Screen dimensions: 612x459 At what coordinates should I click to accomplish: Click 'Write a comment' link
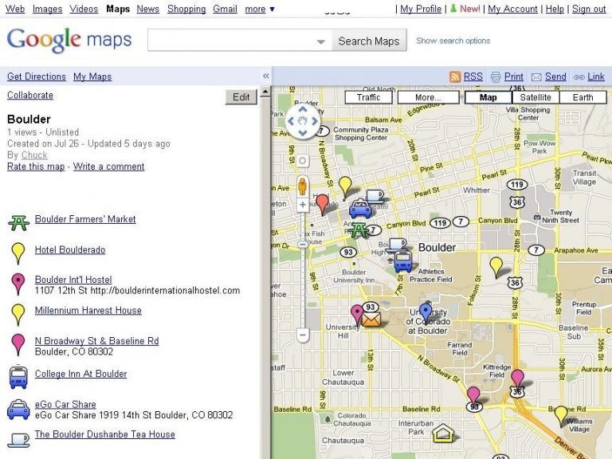point(109,167)
